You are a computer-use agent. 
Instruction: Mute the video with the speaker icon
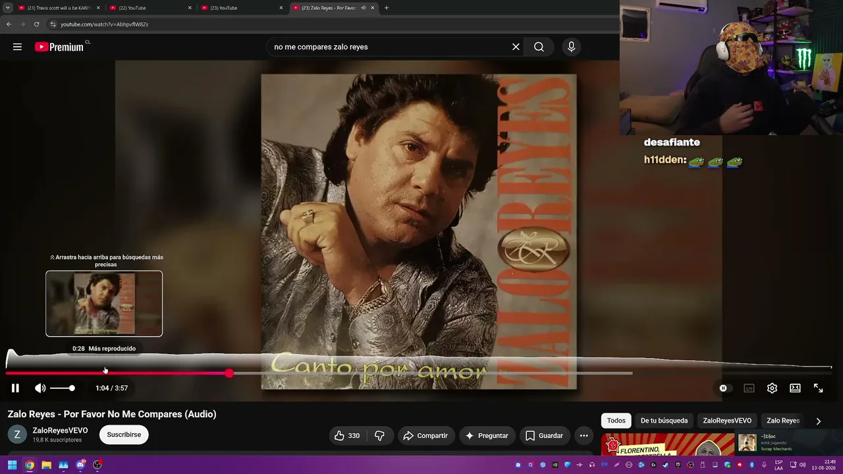(40, 388)
